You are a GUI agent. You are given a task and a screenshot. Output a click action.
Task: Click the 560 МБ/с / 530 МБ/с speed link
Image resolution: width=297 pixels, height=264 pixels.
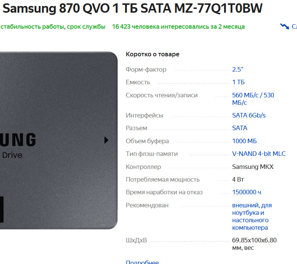coord(253,99)
